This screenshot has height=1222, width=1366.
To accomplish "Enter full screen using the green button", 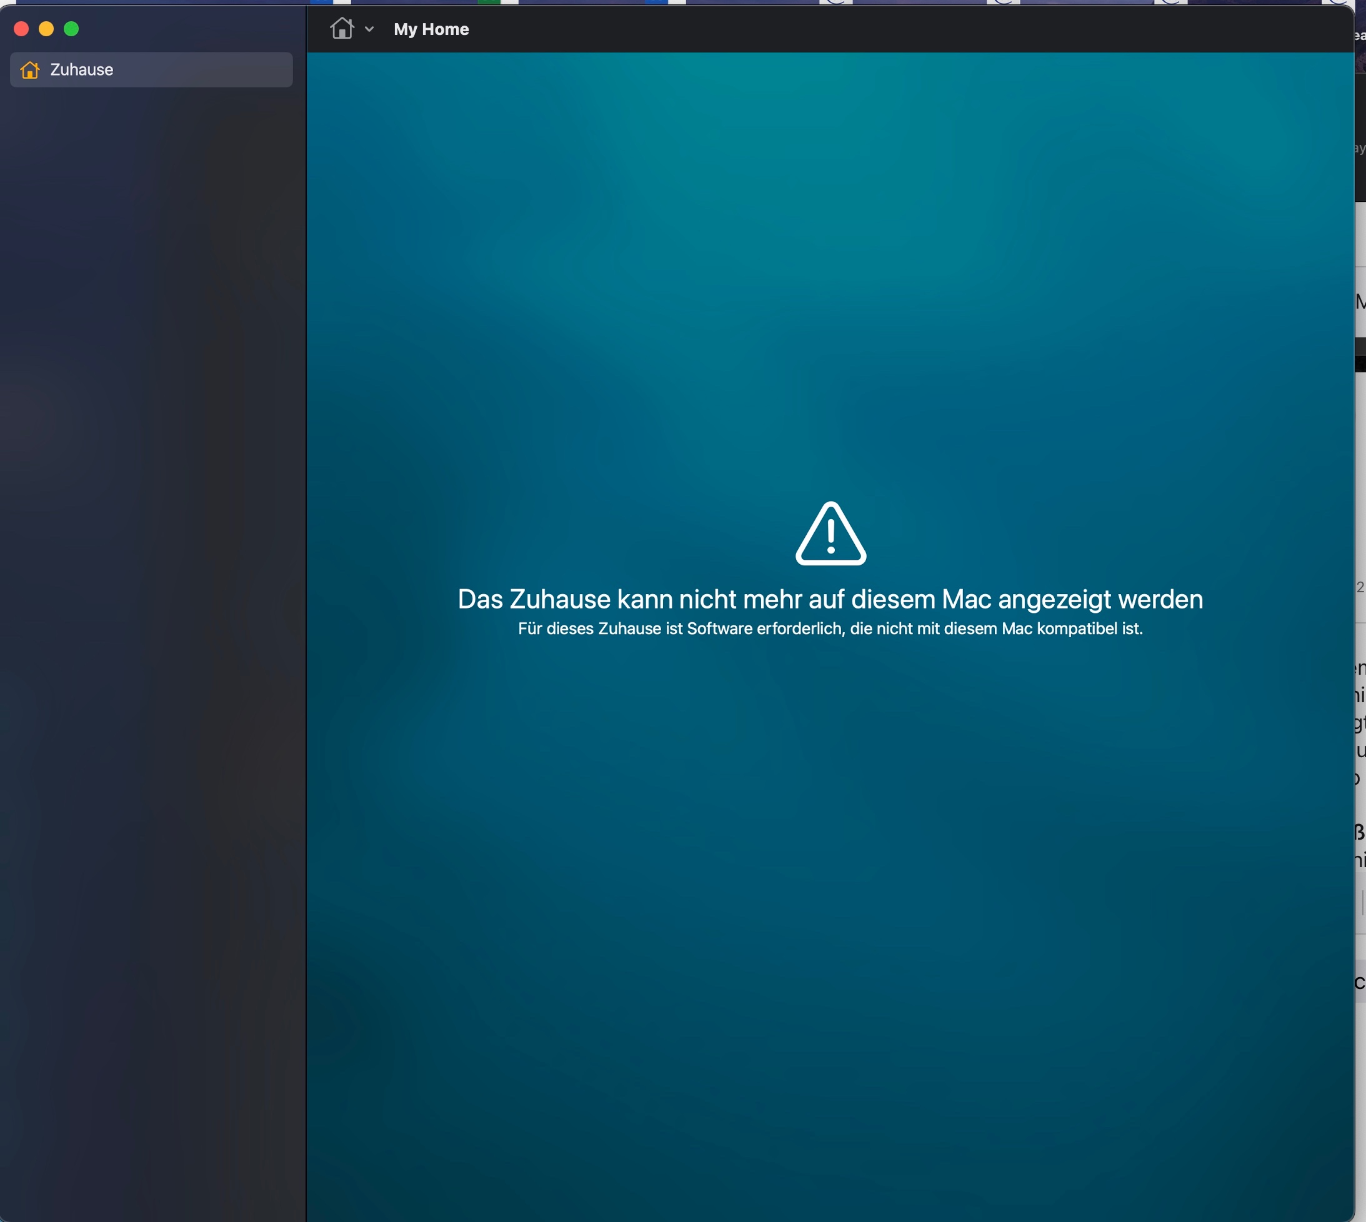I will pyautogui.click(x=71, y=29).
